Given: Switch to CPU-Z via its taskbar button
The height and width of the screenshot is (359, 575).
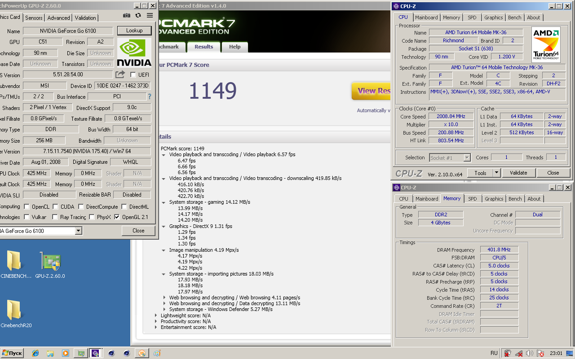Looking at the screenshot, I should pyautogui.click(x=95, y=353).
